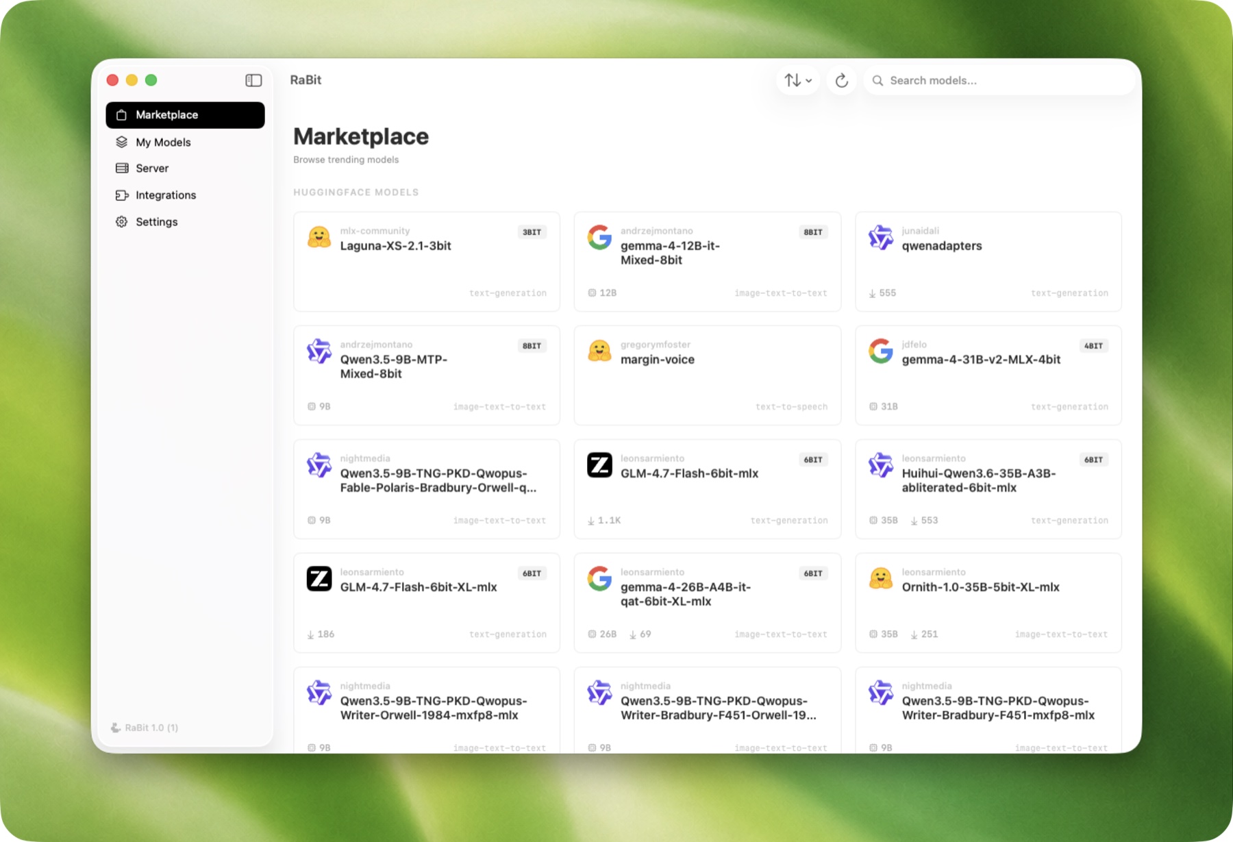Click the Google icon on gemma-4-26B-A4B-it-qat
This screenshot has width=1233, height=842.
[599, 578]
